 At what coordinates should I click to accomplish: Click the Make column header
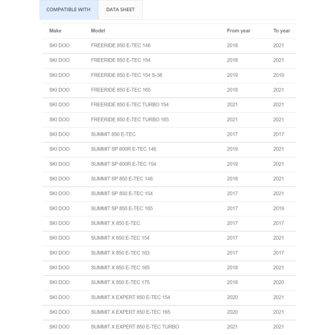(55, 31)
